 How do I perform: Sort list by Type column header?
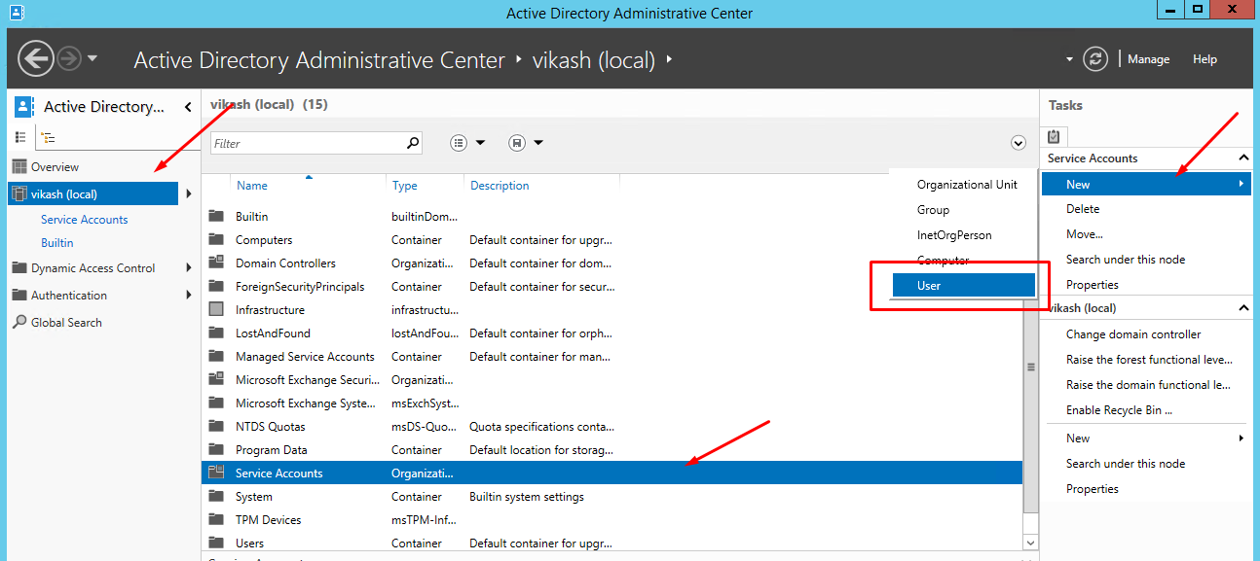pyautogui.click(x=405, y=186)
